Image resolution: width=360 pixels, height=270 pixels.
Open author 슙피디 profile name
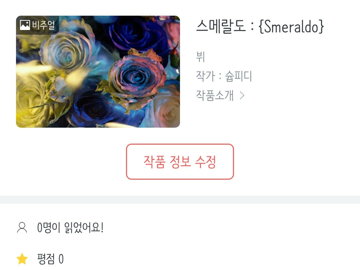click(238, 76)
